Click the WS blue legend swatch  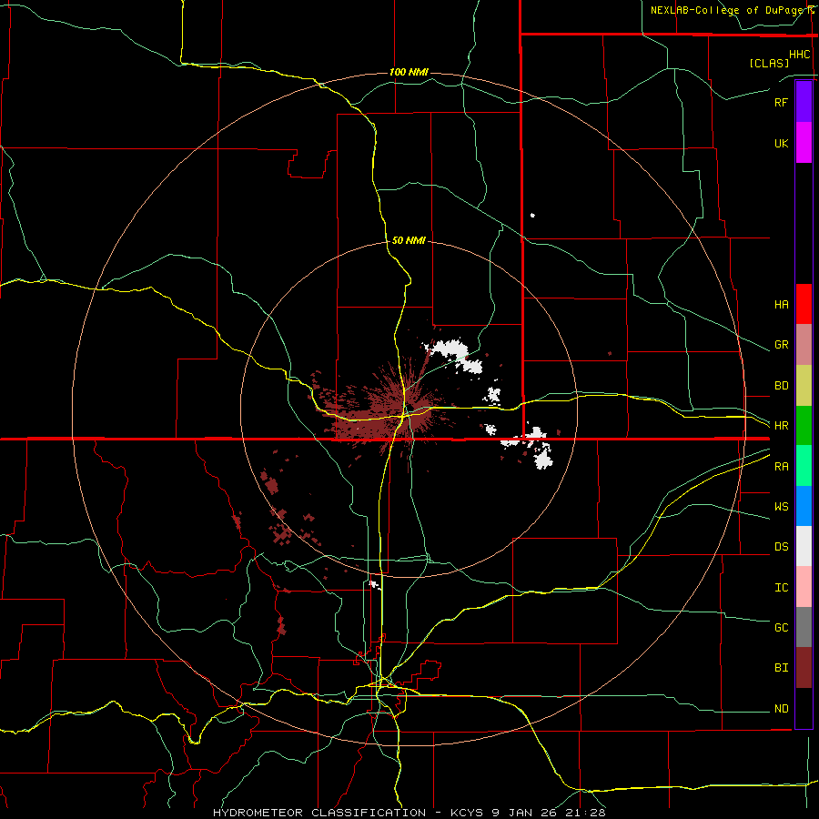coord(804,506)
